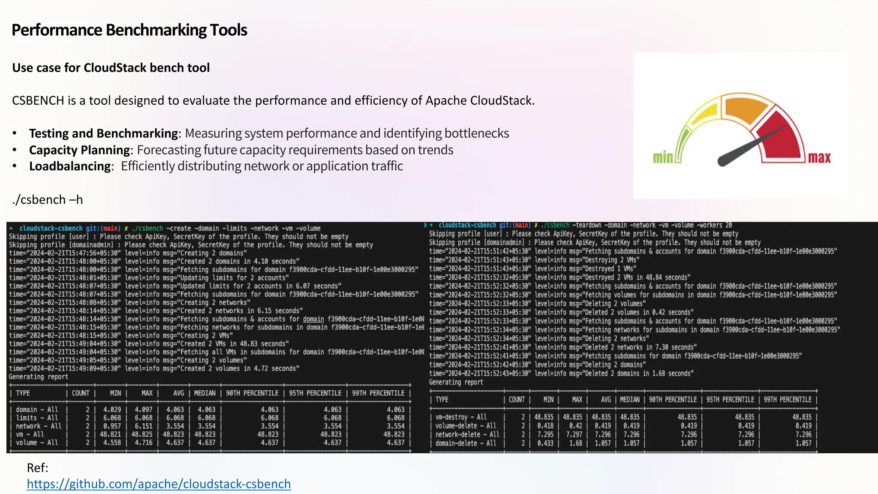Click 'volume - All' row in left table

coord(210,443)
